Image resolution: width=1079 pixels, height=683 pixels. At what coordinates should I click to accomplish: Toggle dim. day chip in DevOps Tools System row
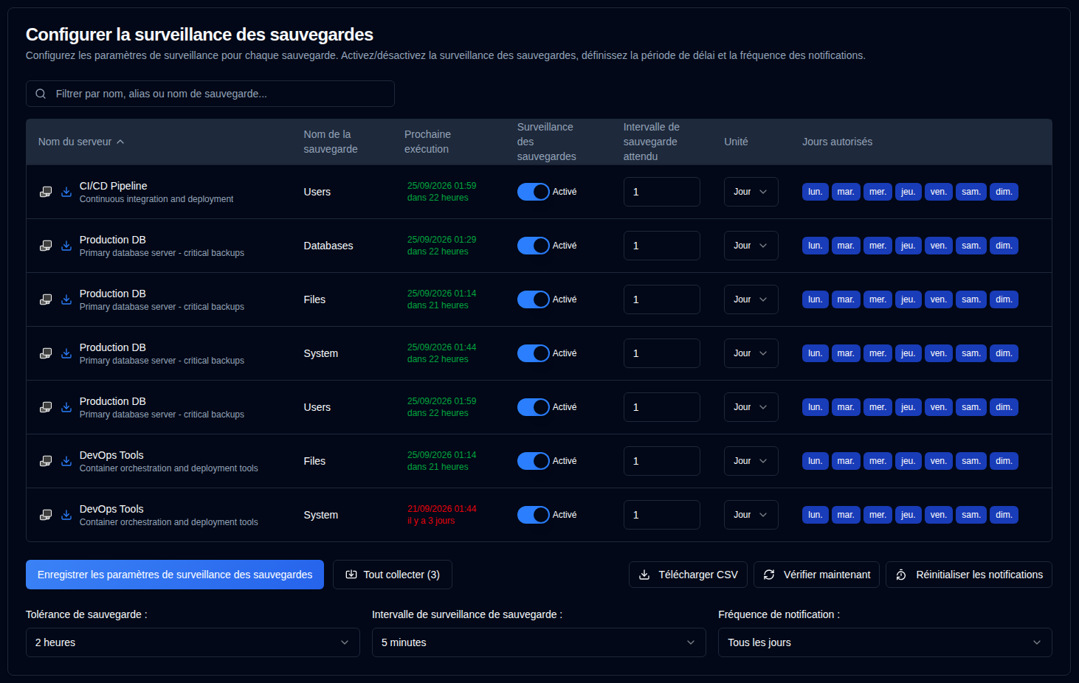coord(1004,515)
